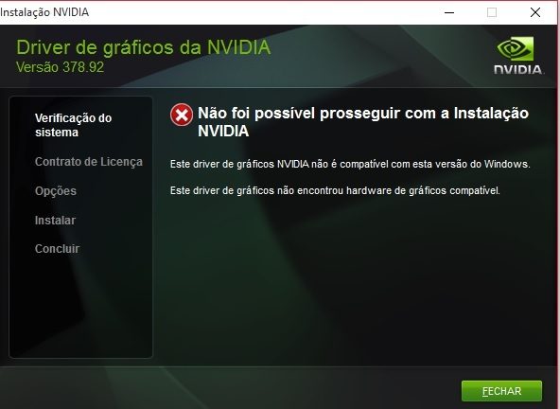Click the disabled maximize window icon
This screenshot has height=409, width=560.
tap(492, 12)
